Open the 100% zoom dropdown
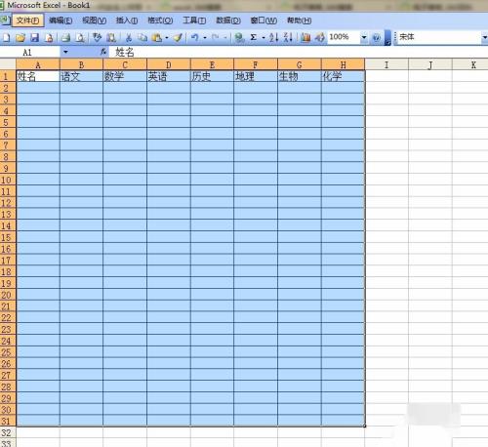 pos(364,37)
